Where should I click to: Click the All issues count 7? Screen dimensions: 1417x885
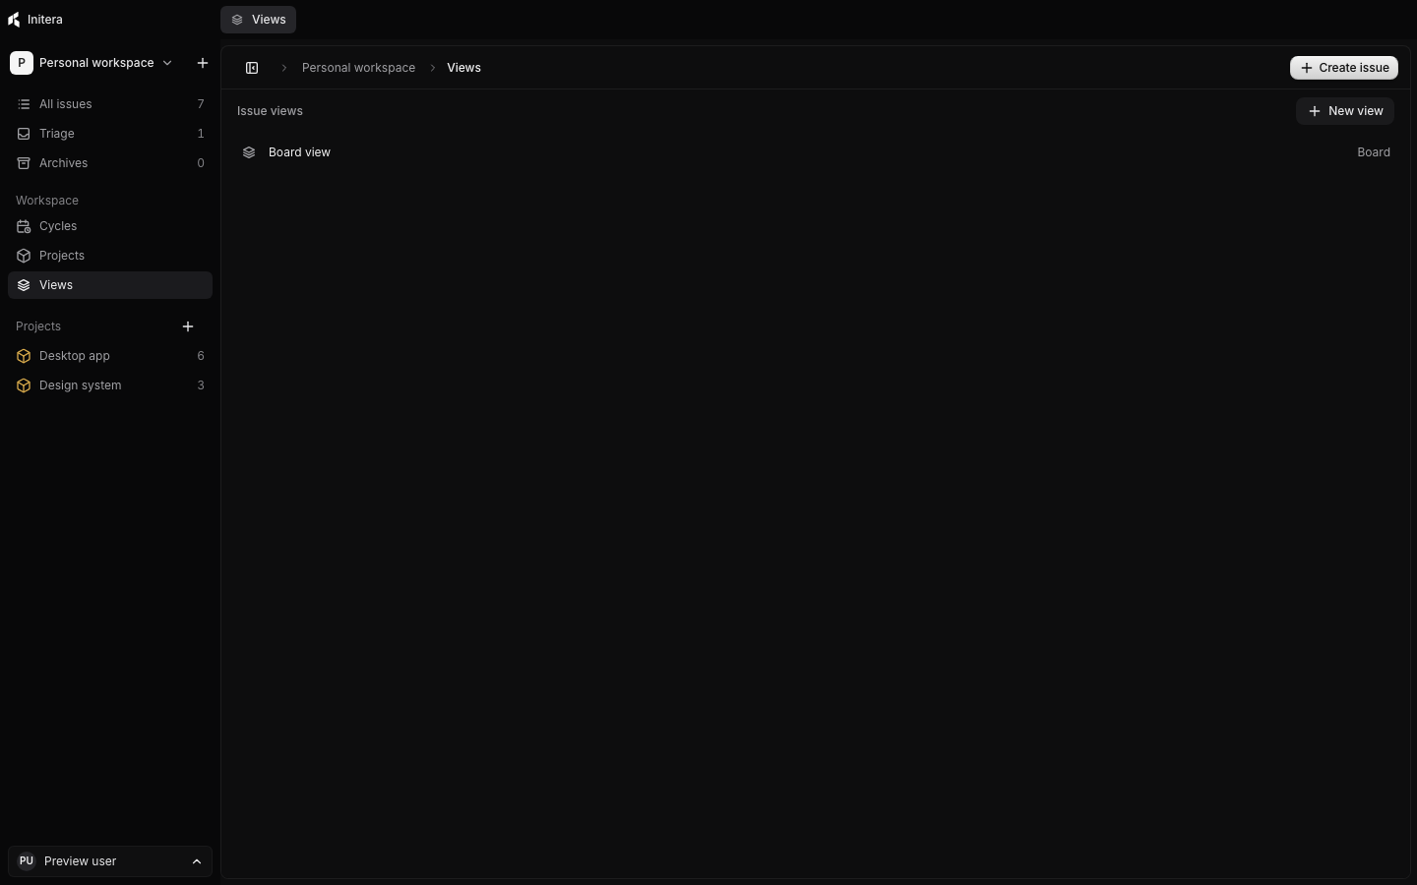pyautogui.click(x=201, y=104)
